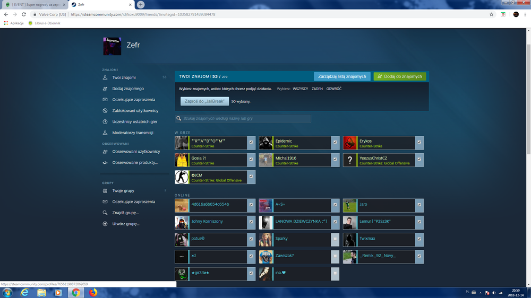
Task: Toggle checkbox for YeezusChristCZ
Action: point(419,159)
